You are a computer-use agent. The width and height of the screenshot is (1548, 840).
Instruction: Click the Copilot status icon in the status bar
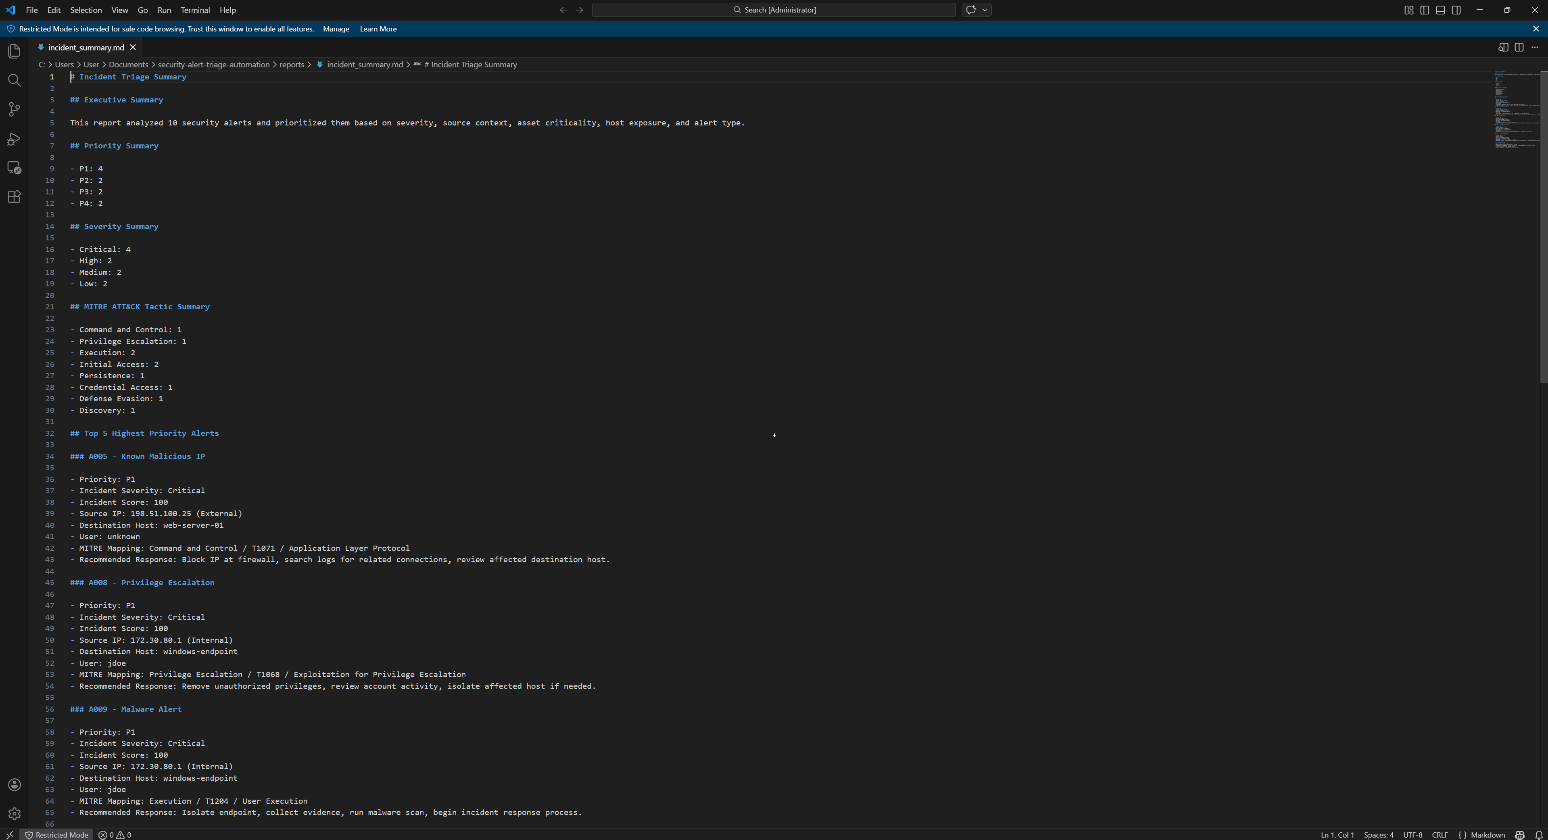(1520, 835)
